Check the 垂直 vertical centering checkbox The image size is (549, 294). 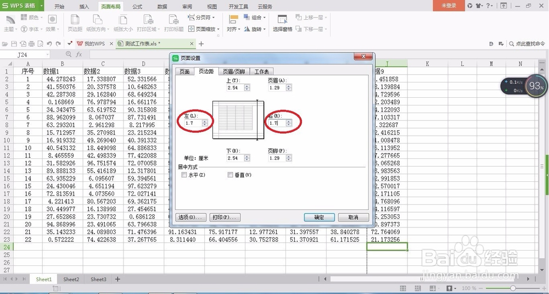click(230, 175)
